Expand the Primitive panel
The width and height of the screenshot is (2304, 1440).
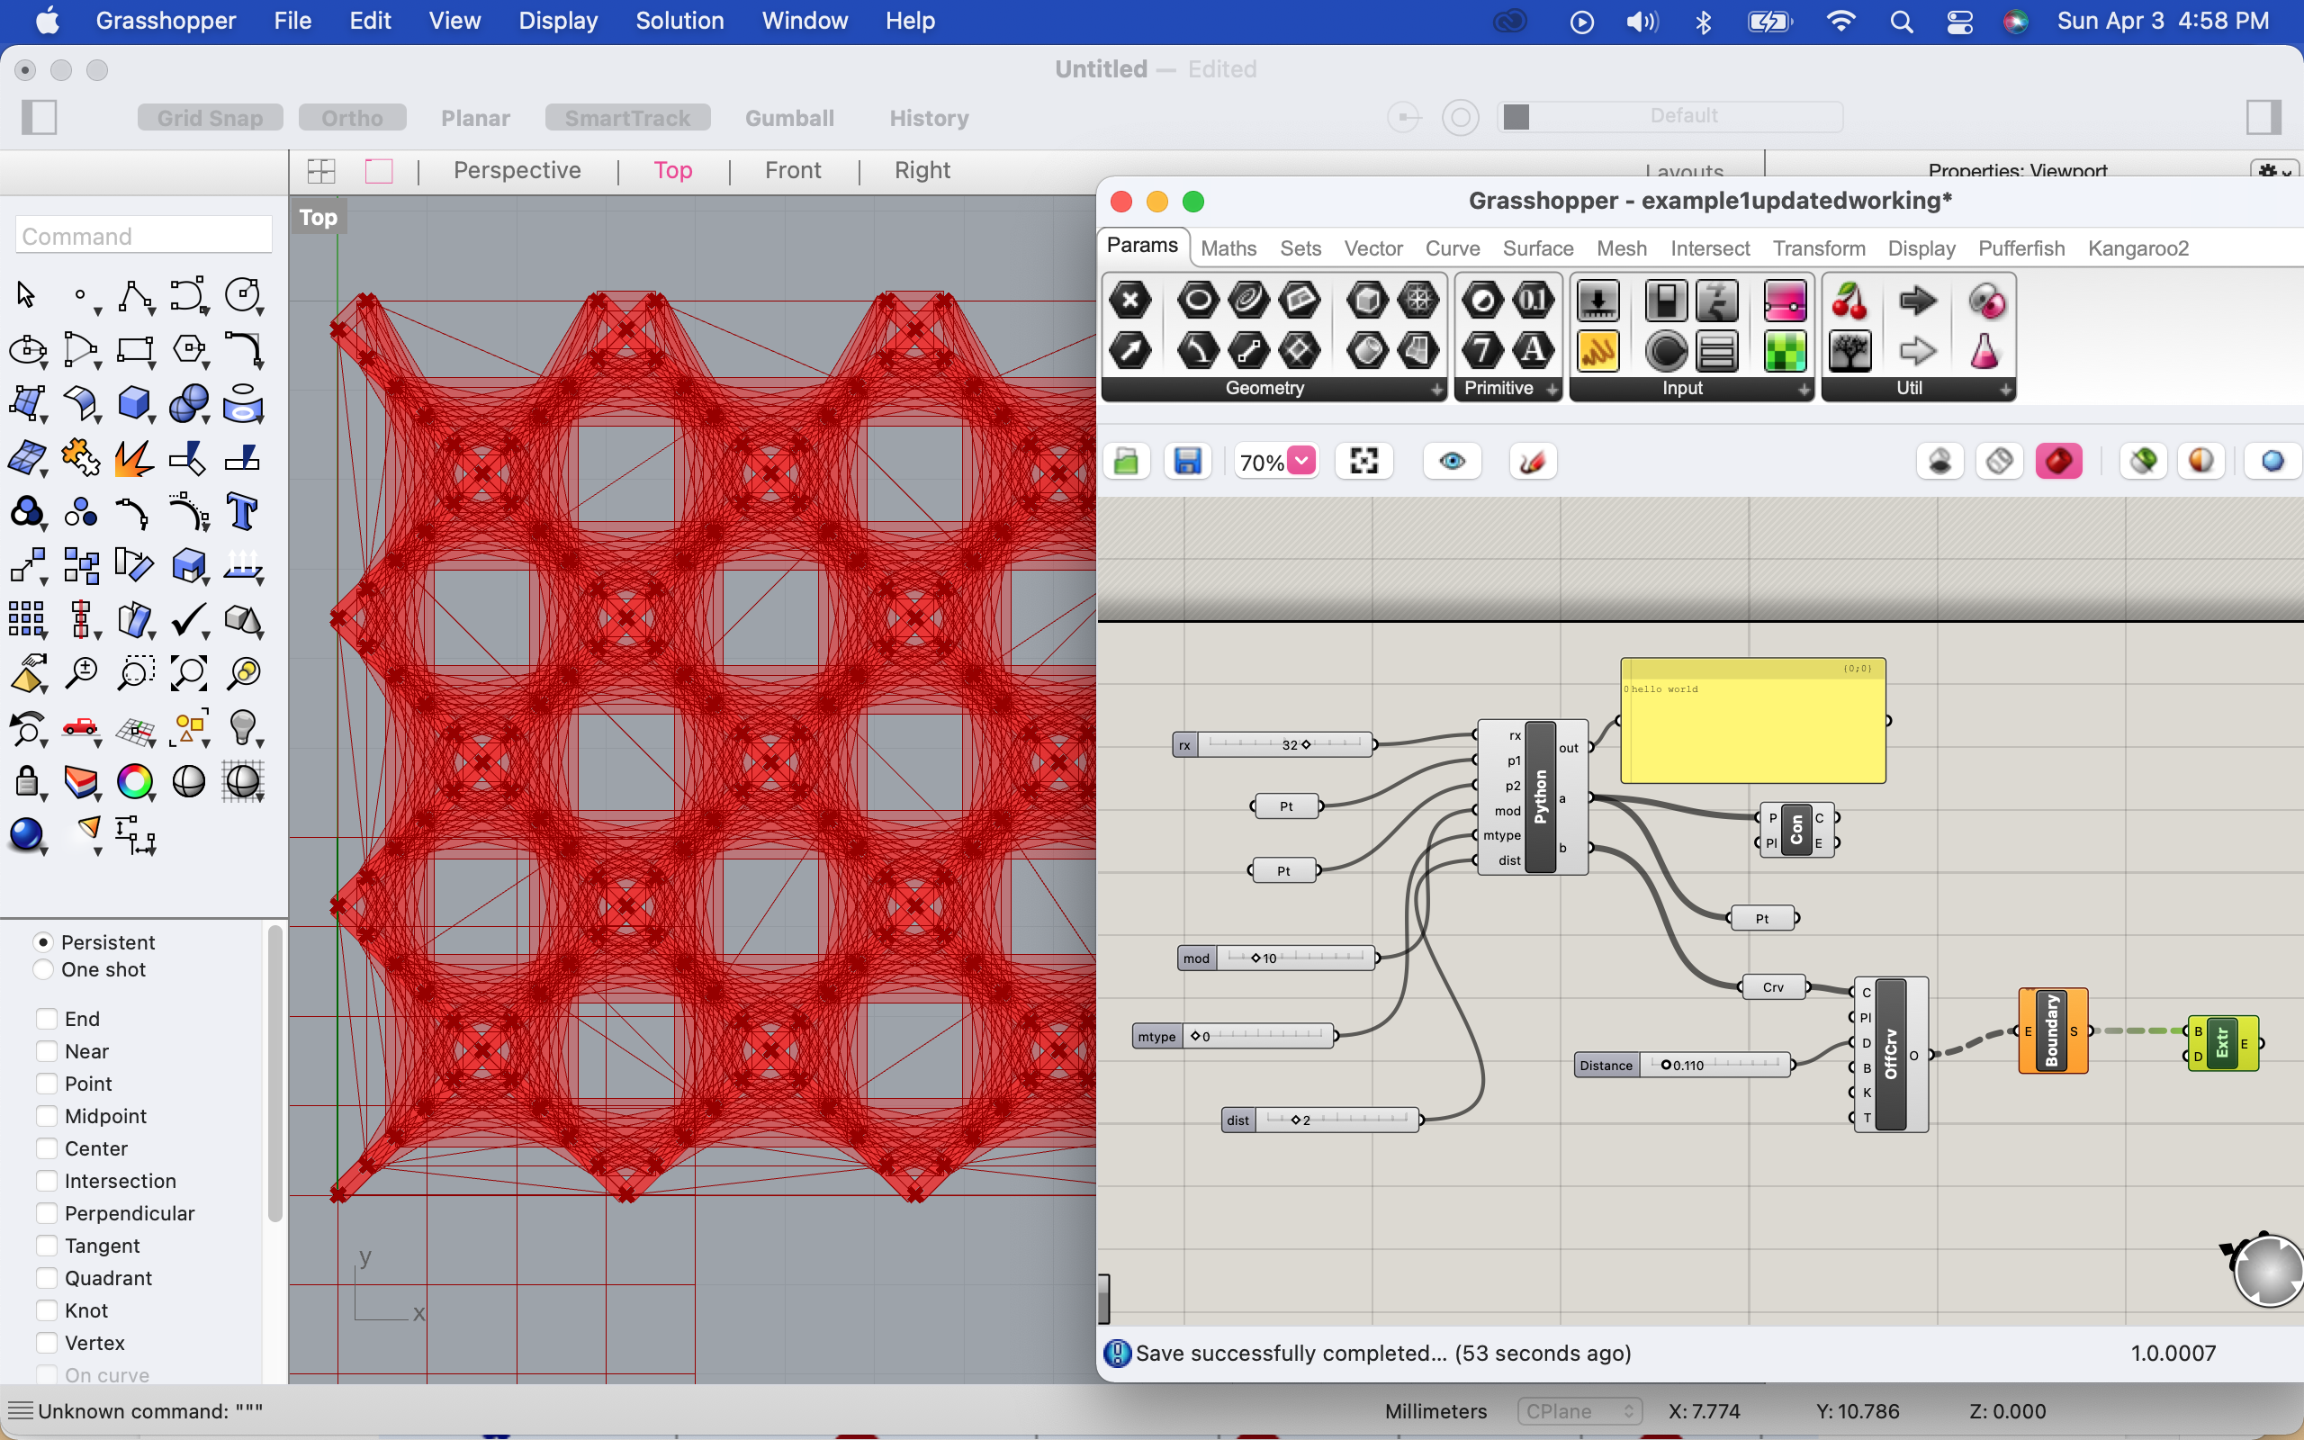[x=1551, y=390]
